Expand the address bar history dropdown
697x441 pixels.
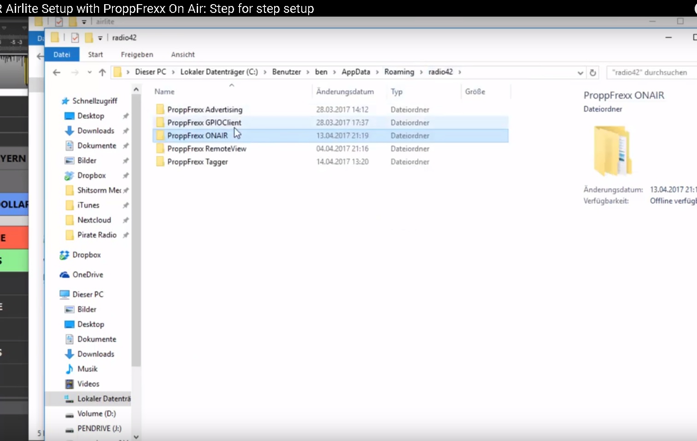(580, 73)
